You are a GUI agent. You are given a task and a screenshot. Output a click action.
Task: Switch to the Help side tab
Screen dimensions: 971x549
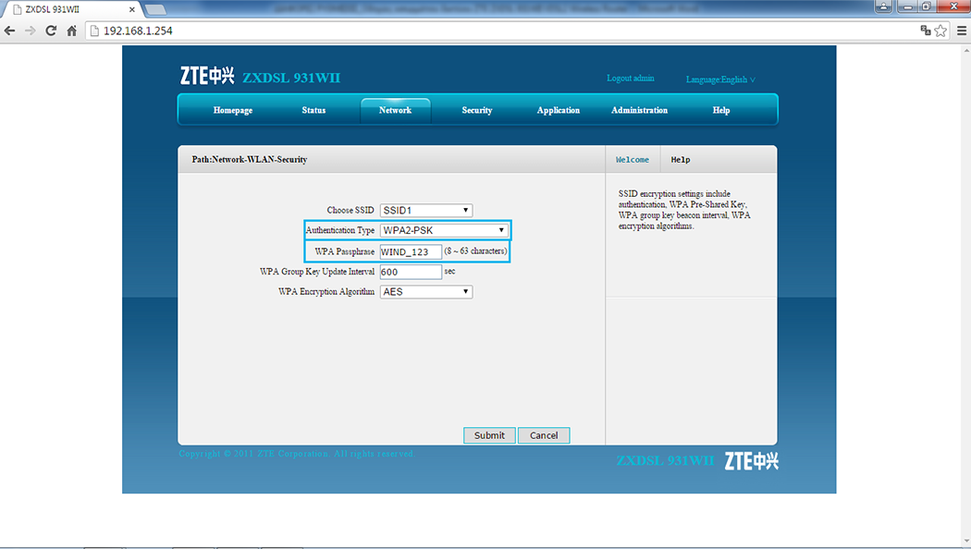680,160
